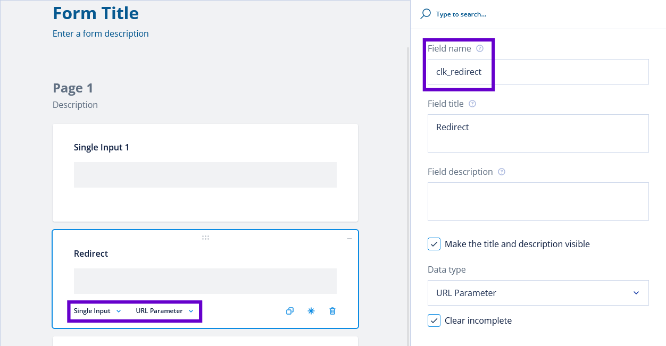
Task: Click the empty Field description box
Action: [x=538, y=201]
